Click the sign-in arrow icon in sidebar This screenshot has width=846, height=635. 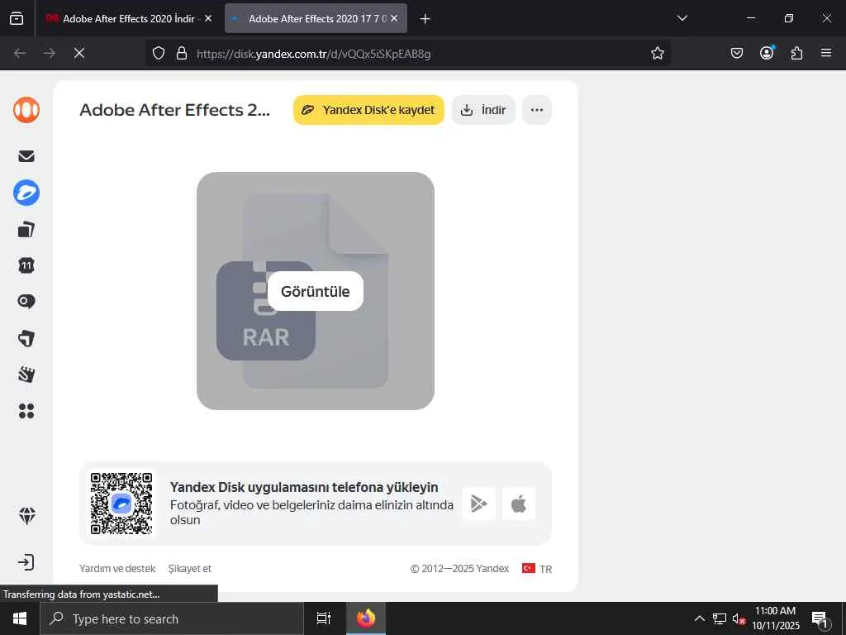click(26, 562)
